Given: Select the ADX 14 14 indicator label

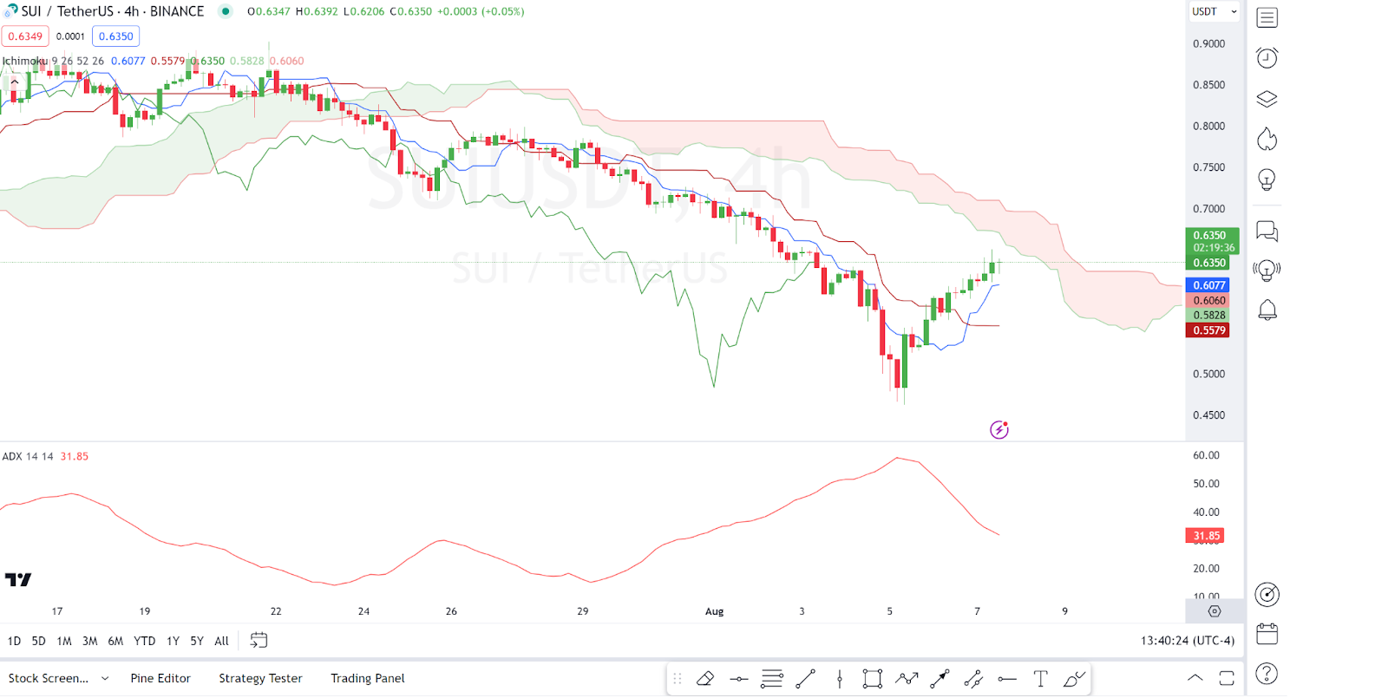Looking at the screenshot, I should (28, 456).
